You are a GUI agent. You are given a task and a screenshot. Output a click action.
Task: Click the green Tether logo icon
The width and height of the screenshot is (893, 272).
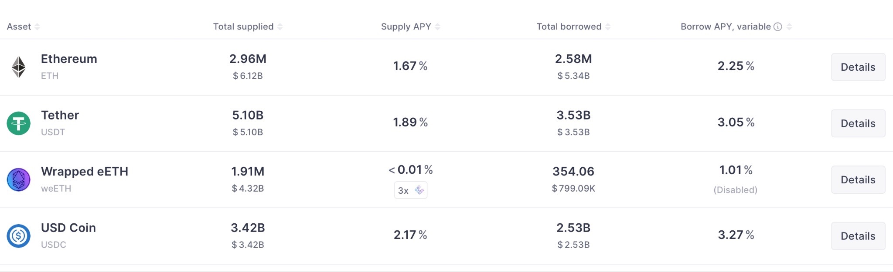tap(18, 123)
